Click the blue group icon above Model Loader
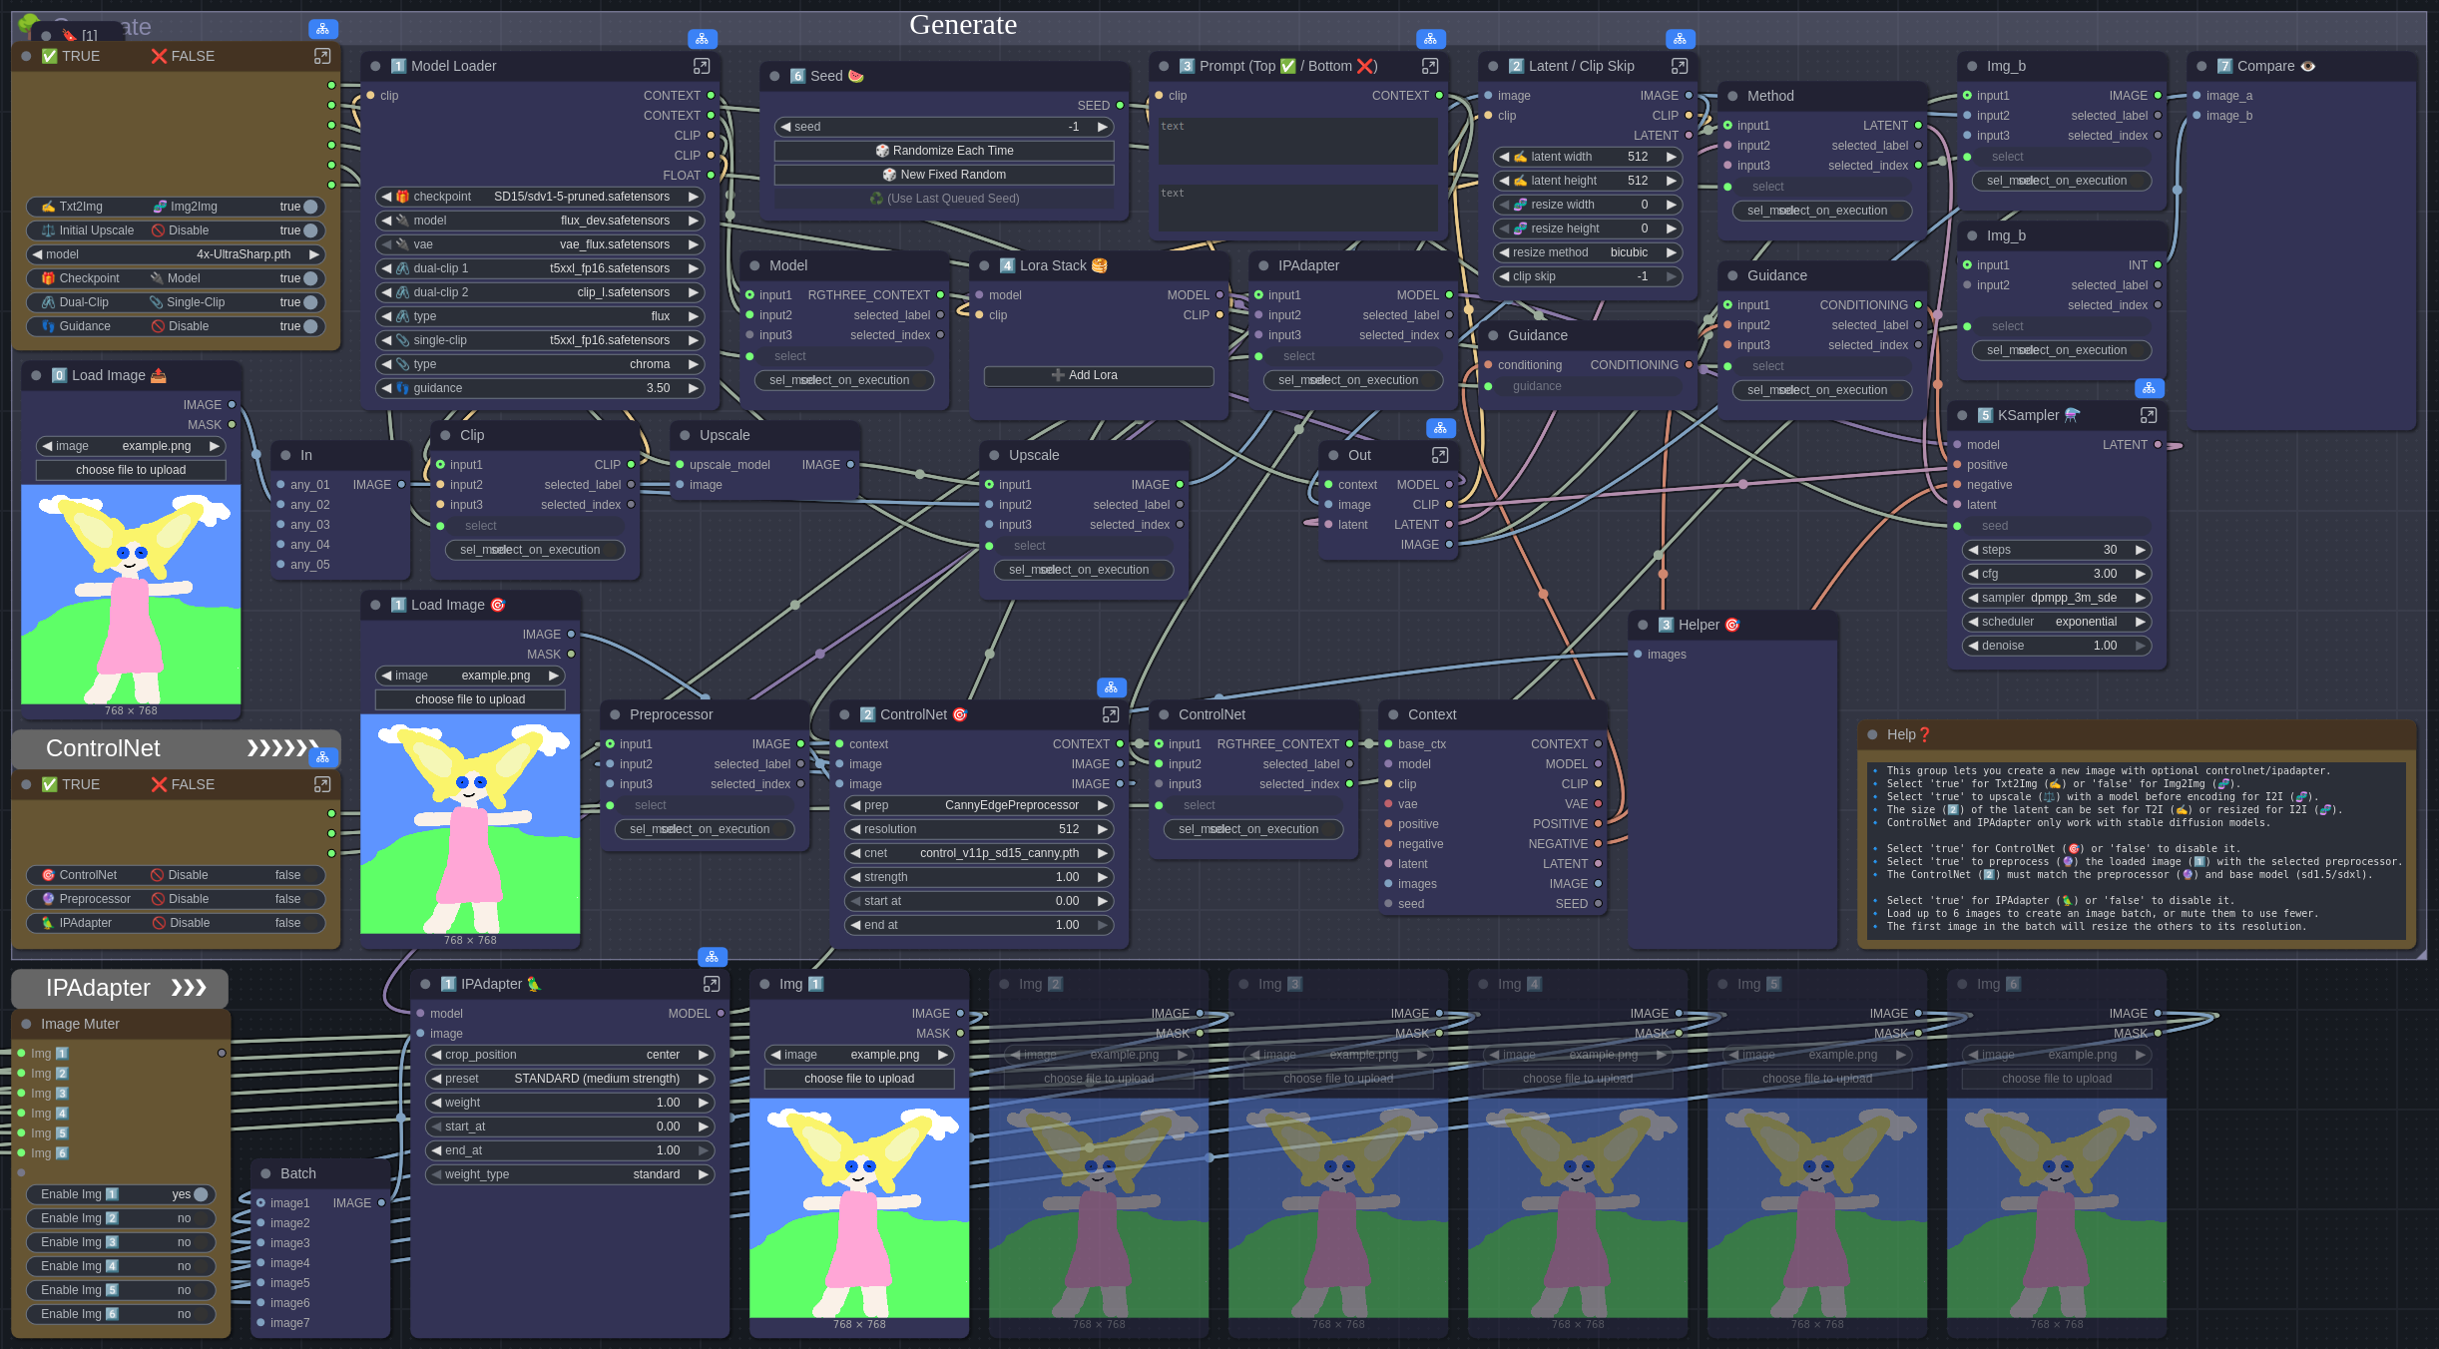Image resolution: width=2439 pixels, height=1349 pixels. (x=702, y=39)
